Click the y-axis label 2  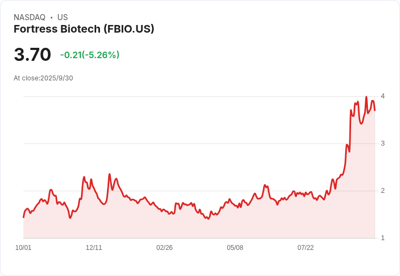coord(383,191)
